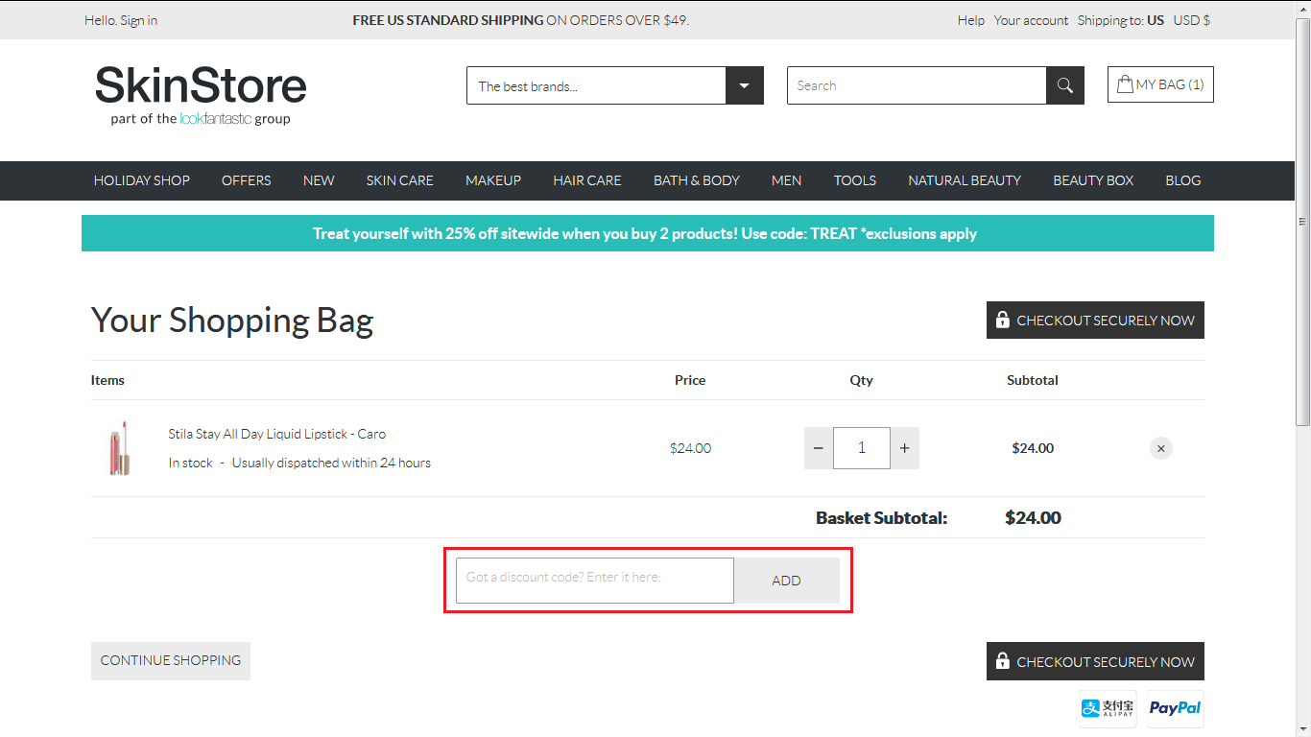
Task: Click the free US standard shipping notice
Action: coord(520,20)
